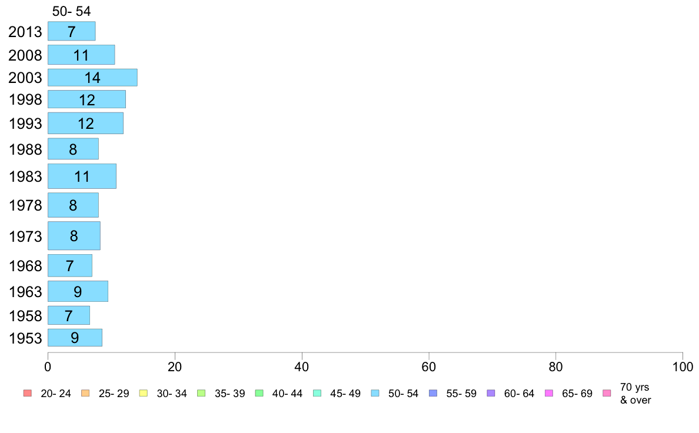Select the 70 yrs & over legend swatch

(x=607, y=394)
